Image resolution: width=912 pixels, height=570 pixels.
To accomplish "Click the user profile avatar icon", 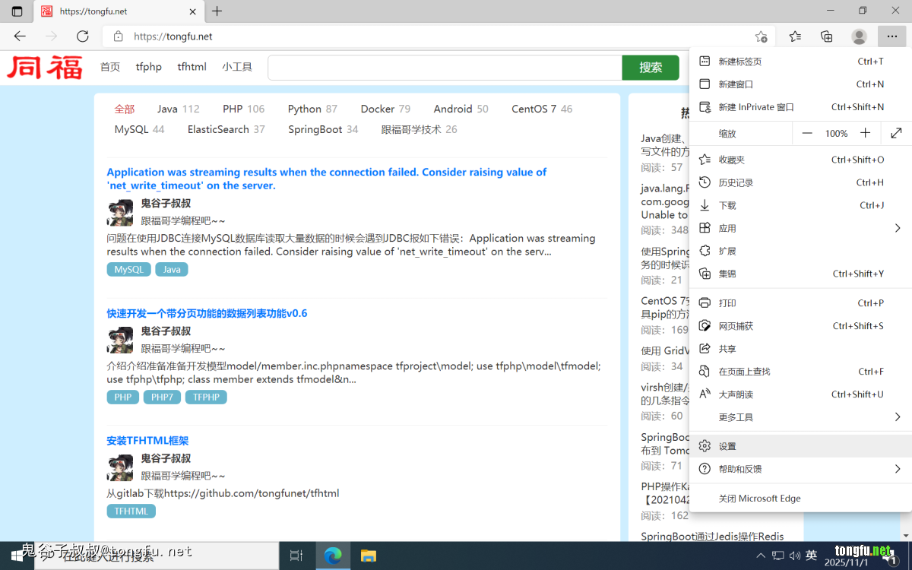I will click(859, 36).
